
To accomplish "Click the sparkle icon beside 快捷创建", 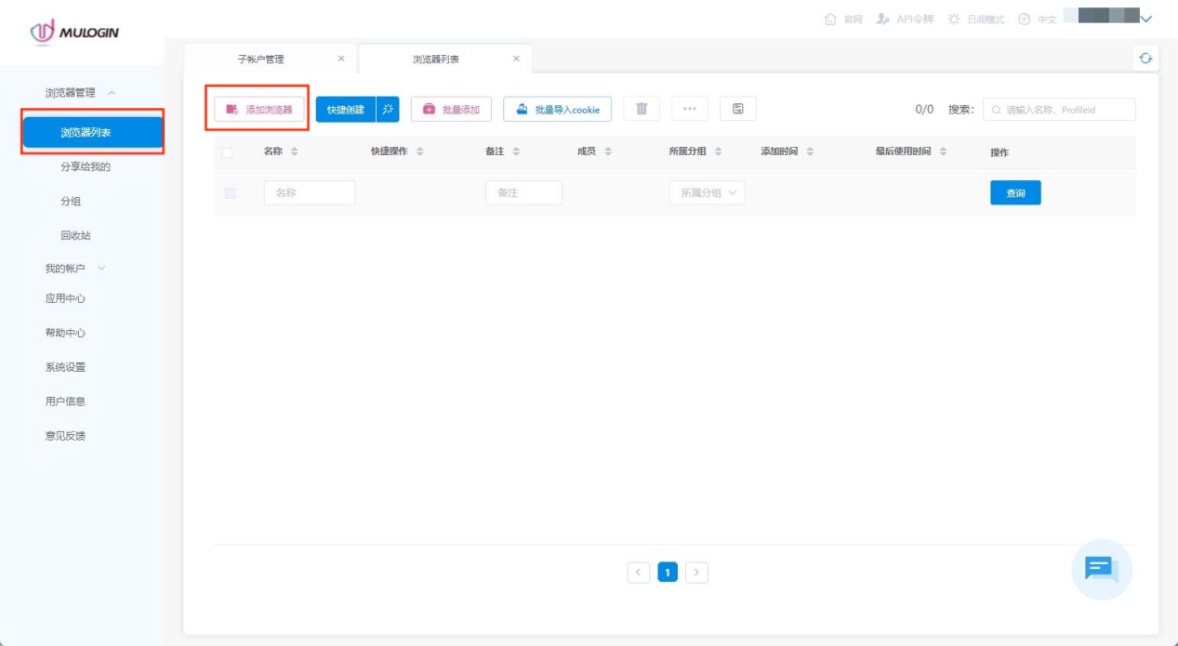I will pos(388,110).
